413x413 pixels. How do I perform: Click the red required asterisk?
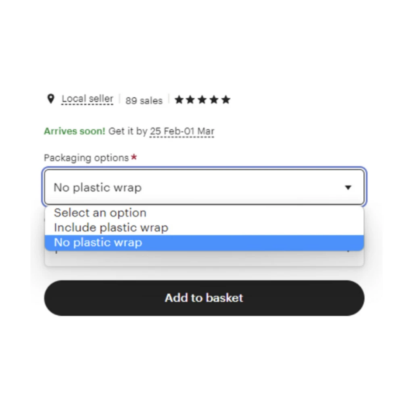(x=134, y=157)
